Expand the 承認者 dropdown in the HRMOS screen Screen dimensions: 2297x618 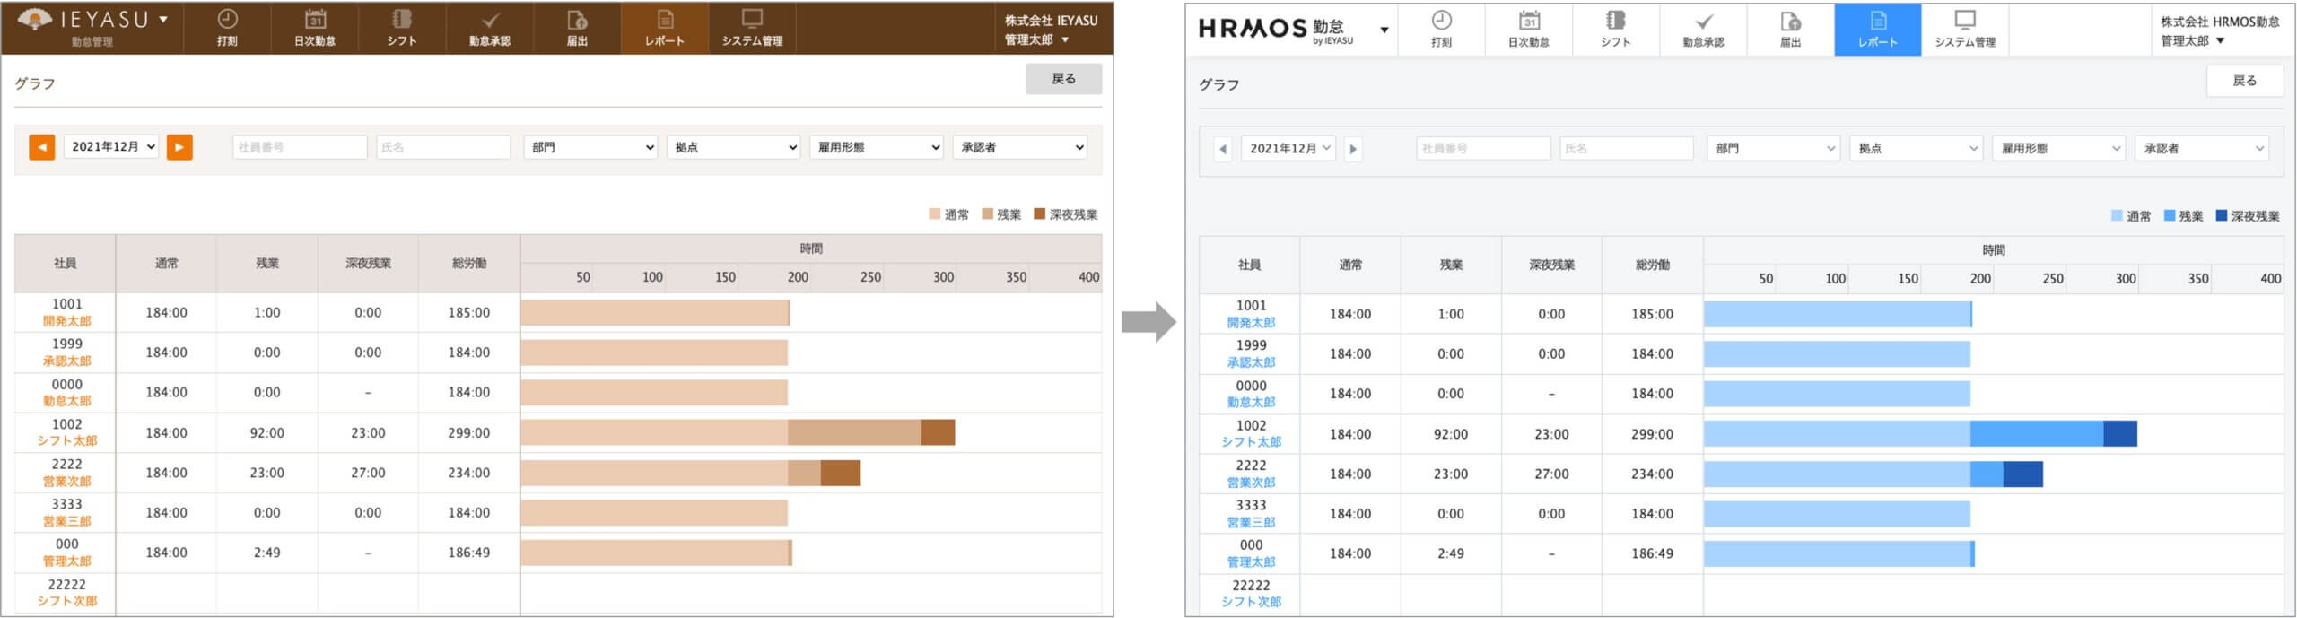click(2201, 149)
